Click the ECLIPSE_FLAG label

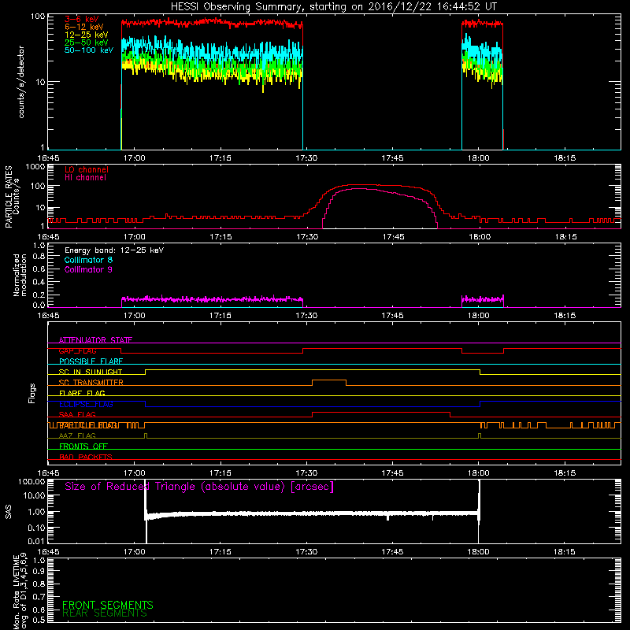tap(86, 404)
